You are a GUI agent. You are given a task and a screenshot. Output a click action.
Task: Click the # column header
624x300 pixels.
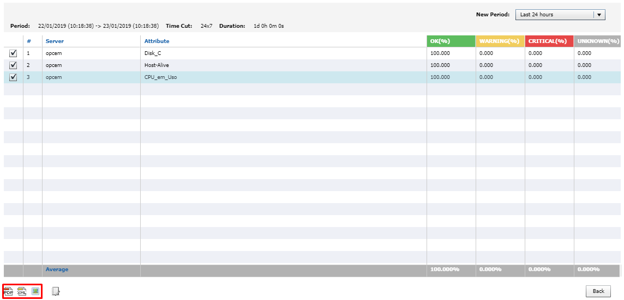[29, 41]
